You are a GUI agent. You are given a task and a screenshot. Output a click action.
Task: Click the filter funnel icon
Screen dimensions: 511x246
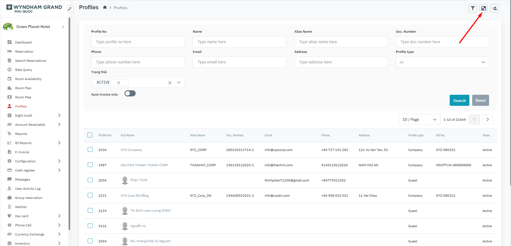[473, 8]
